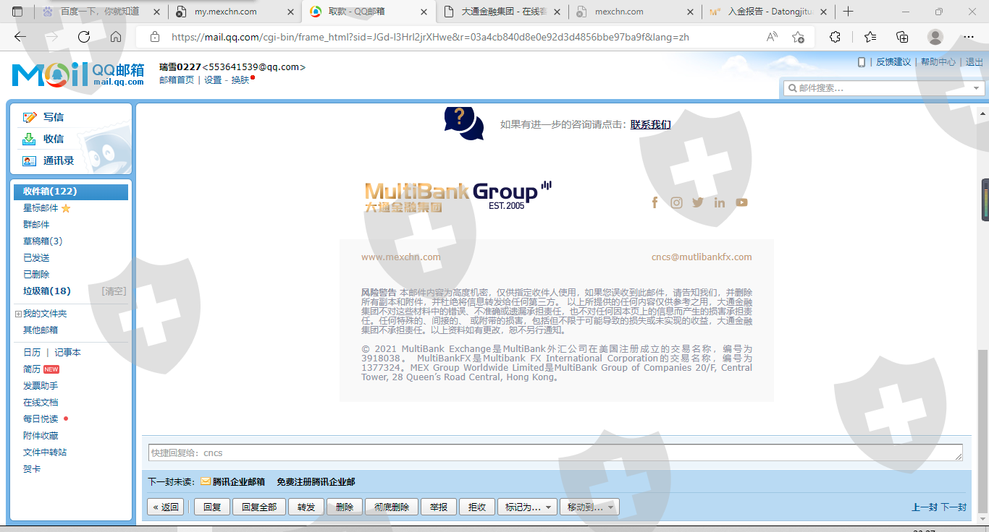Viewport: 989px width, 532px height.
Task: Click the cncs@mutlibankfx.com email link
Action: (x=702, y=257)
